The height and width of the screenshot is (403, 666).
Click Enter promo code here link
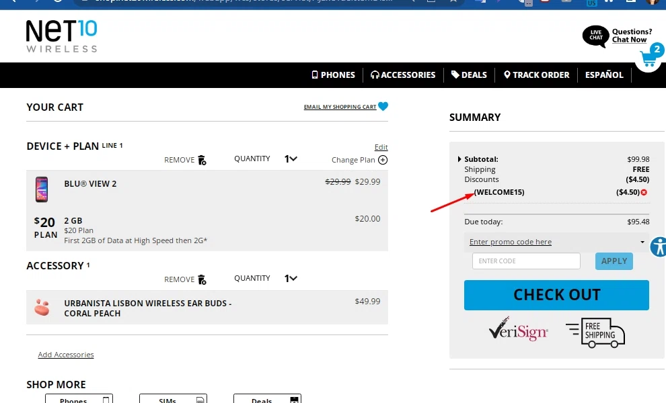pos(510,242)
